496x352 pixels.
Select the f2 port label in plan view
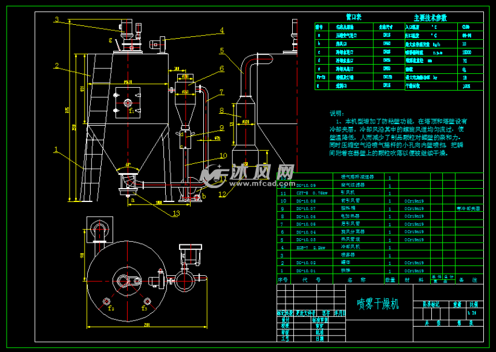[111, 308]
